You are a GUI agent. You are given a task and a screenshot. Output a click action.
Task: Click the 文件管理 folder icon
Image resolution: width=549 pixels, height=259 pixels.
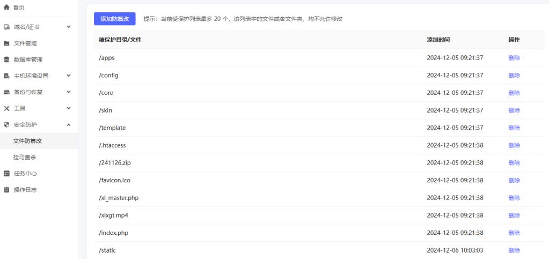[x=6, y=43]
